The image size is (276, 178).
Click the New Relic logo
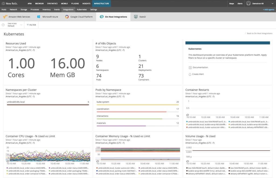tap(10, 4)
